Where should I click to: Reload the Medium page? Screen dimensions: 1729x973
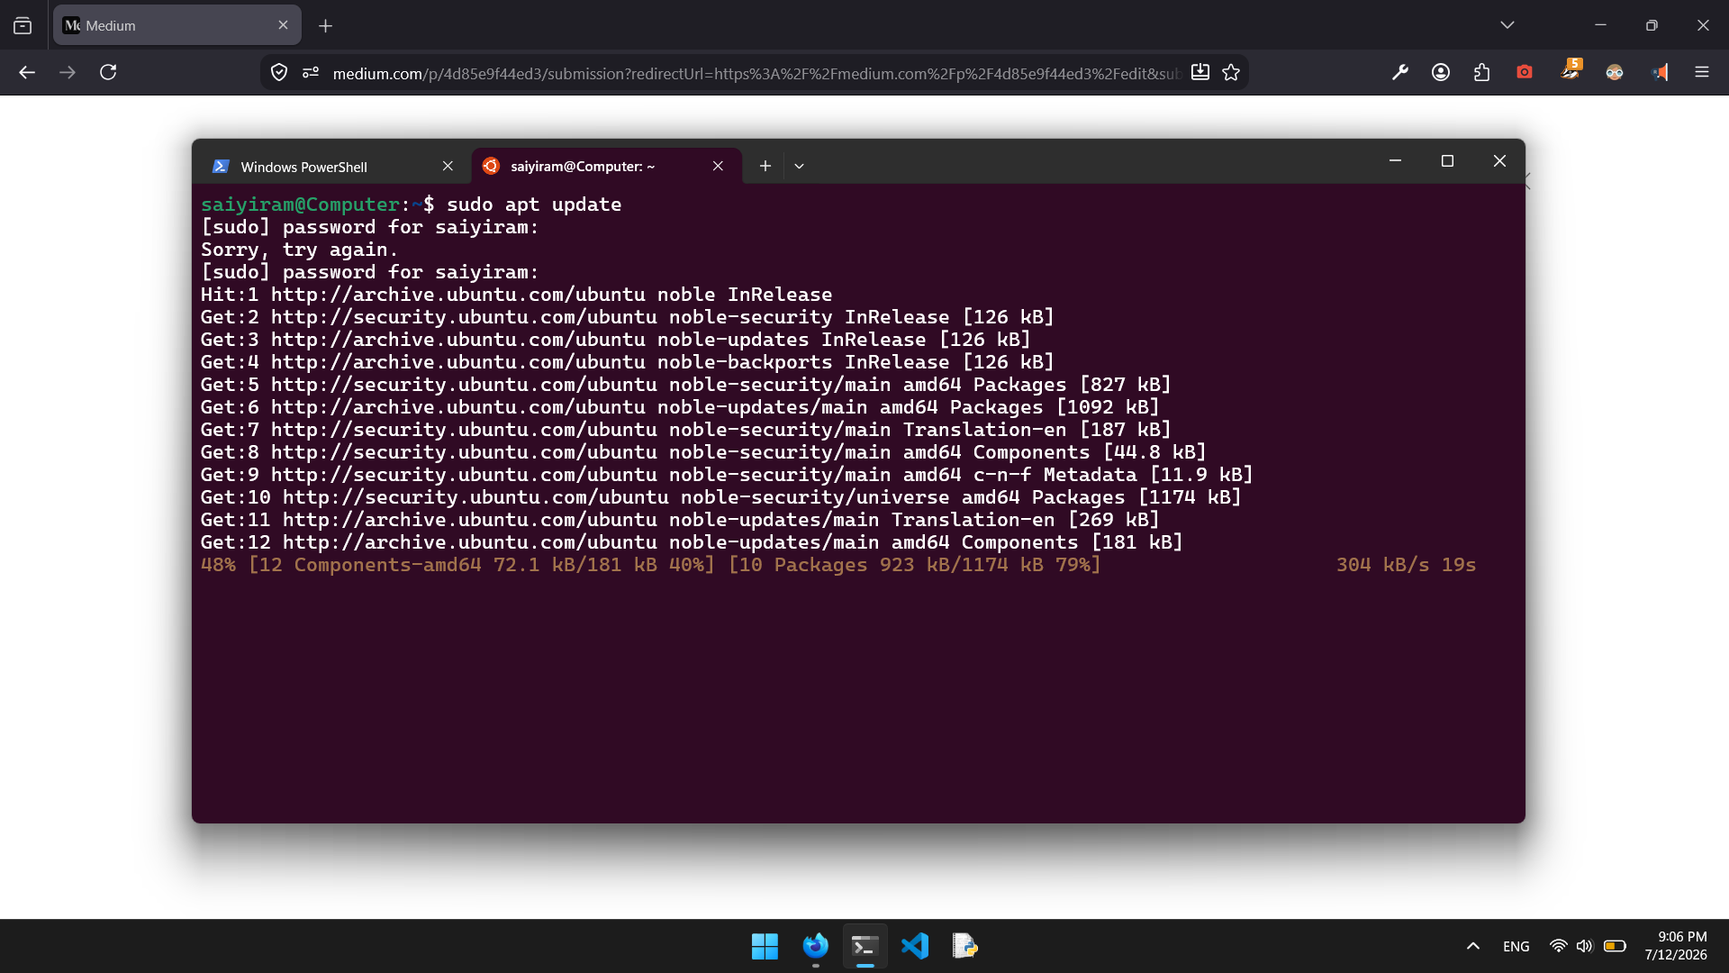pos(108,72)
